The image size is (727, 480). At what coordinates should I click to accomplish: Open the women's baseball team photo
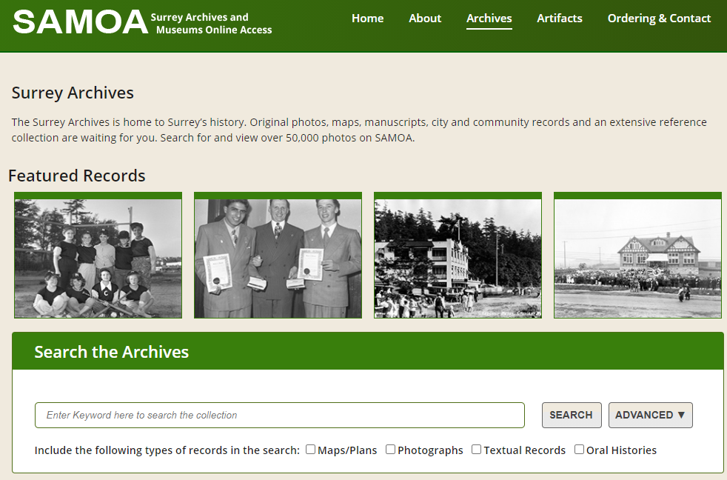tap(98, 257)
